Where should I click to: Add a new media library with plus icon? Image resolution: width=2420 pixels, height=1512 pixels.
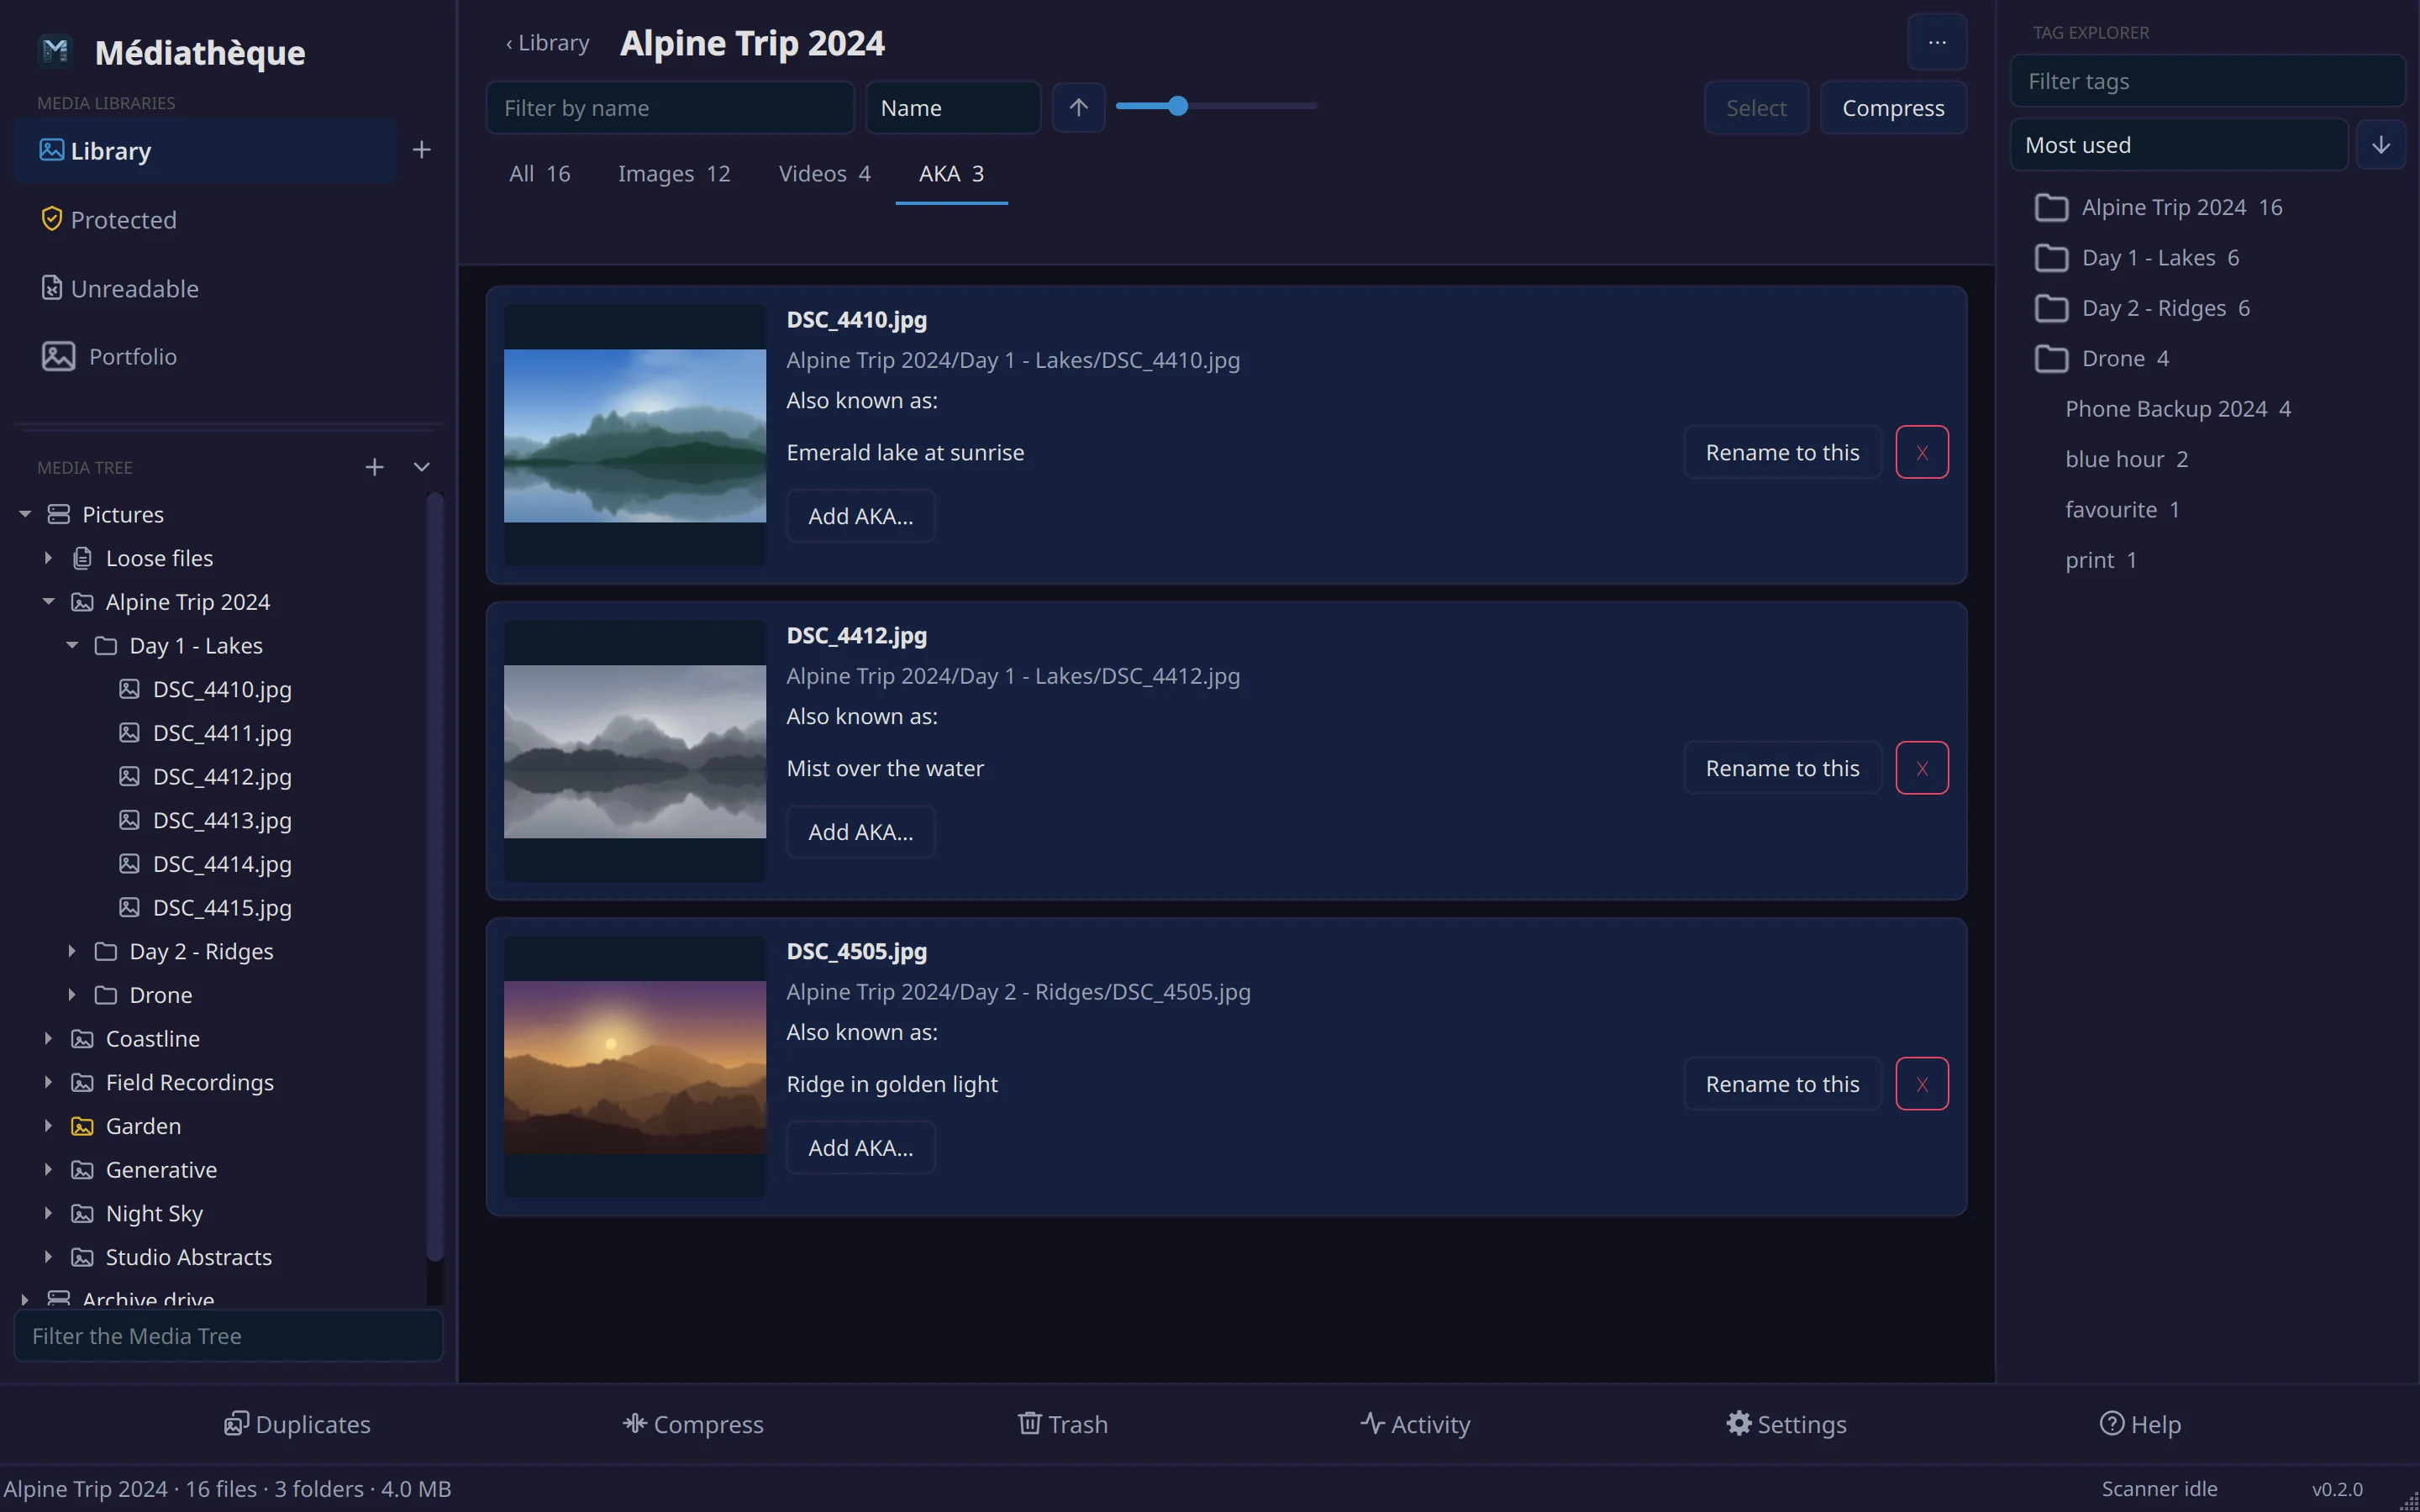click(421, 150)
